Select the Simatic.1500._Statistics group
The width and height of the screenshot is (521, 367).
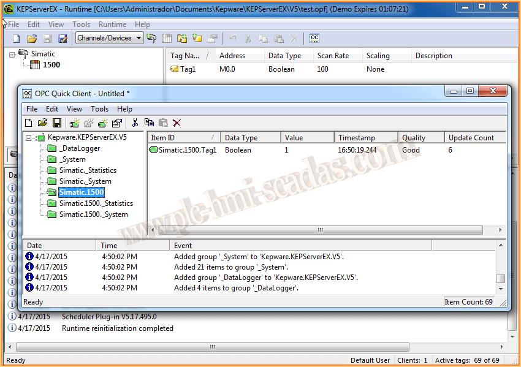(x=96, y=203)
